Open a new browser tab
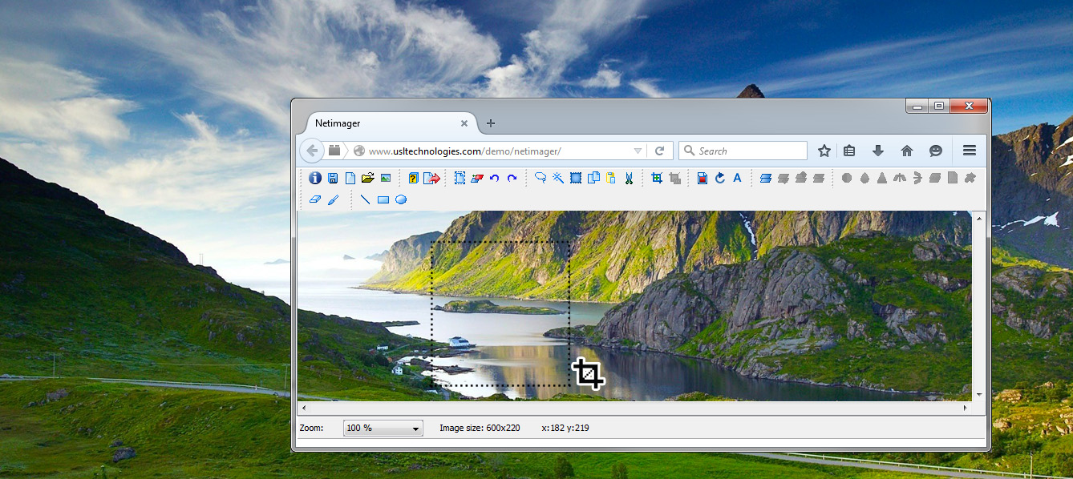The width and height of the screenshot is (1073, 479). click(x=491, y=123)
